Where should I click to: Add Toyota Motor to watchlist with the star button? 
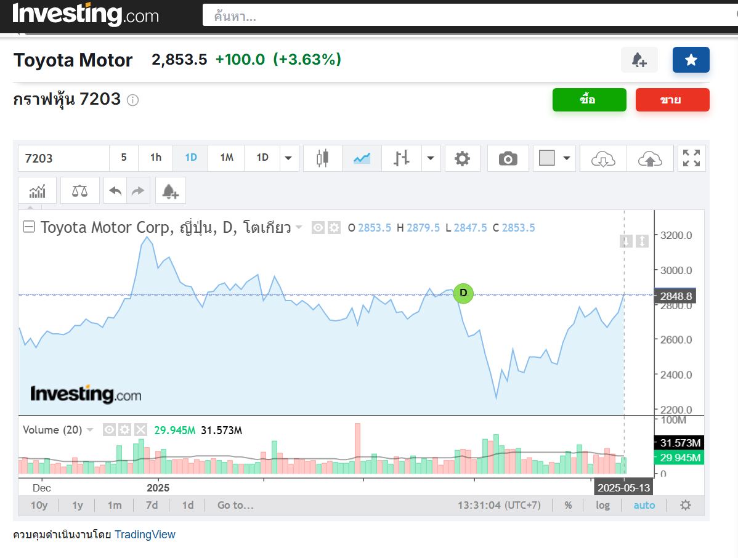691,60
